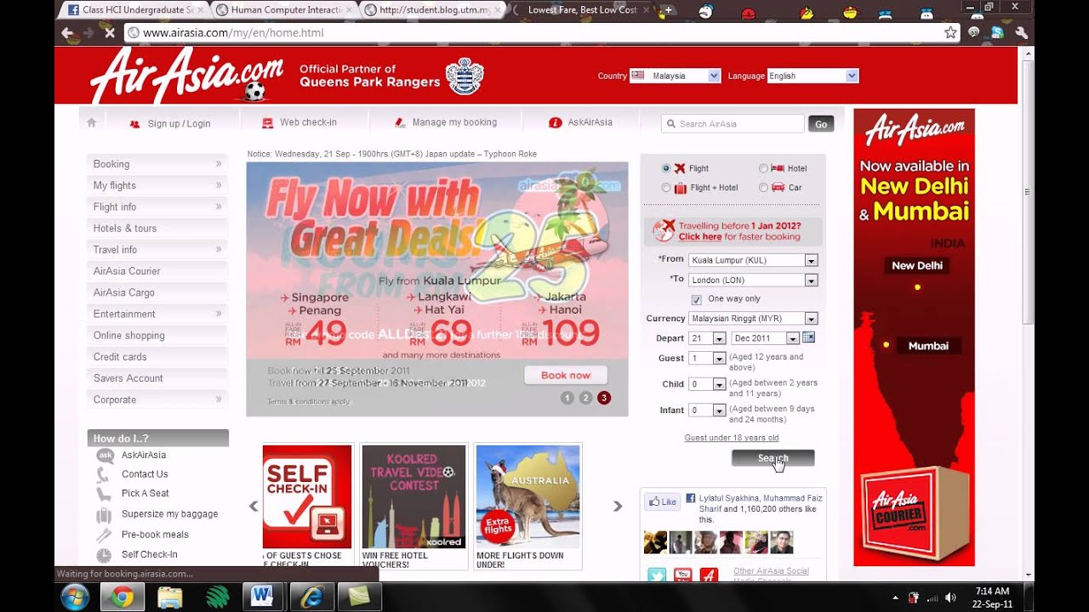Click next arrow in promo carousel
Viewport: 1089px width, 612px height.
[x=618, y=506]
